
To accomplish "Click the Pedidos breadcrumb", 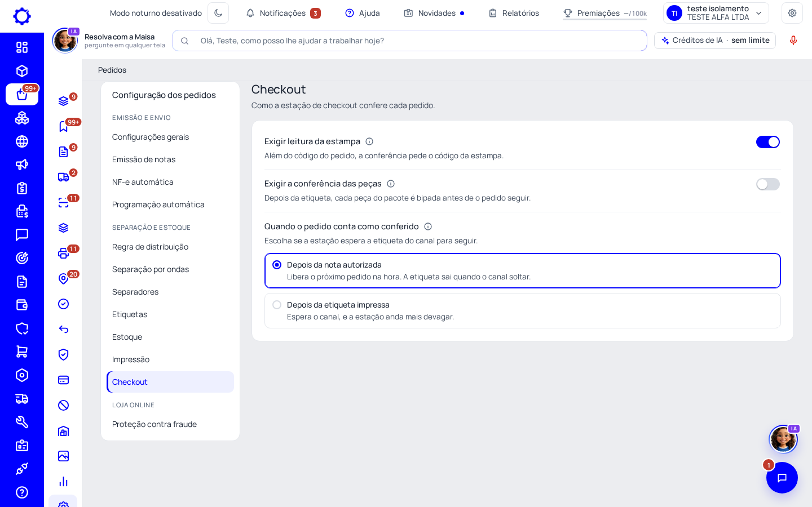I will [x=112, y=70].
